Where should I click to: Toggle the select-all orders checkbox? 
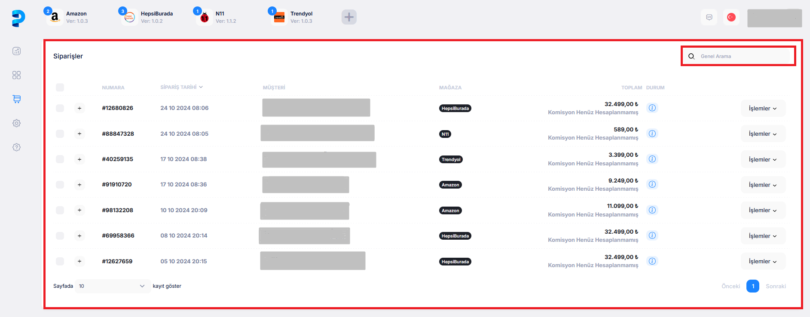pos(60,88)
